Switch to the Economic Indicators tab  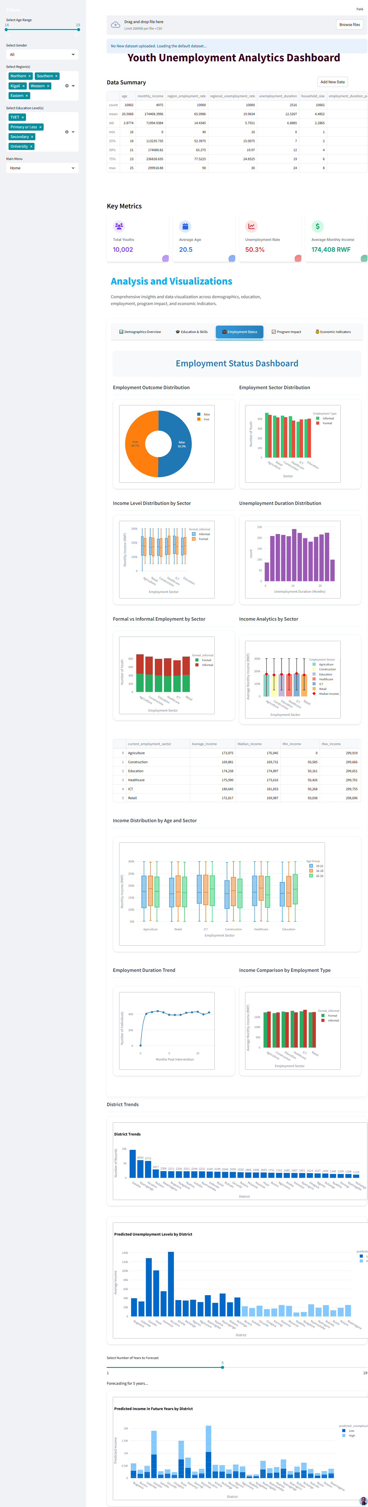334,332
